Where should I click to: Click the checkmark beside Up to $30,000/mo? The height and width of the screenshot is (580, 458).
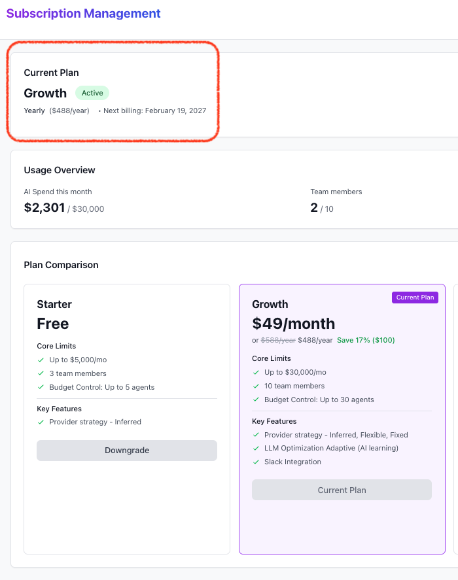256,372
